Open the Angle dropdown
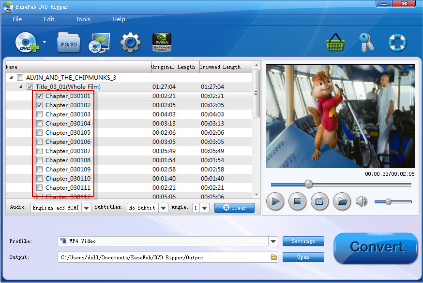The width and height of the screenshot is (423, 283). point(205,208)
